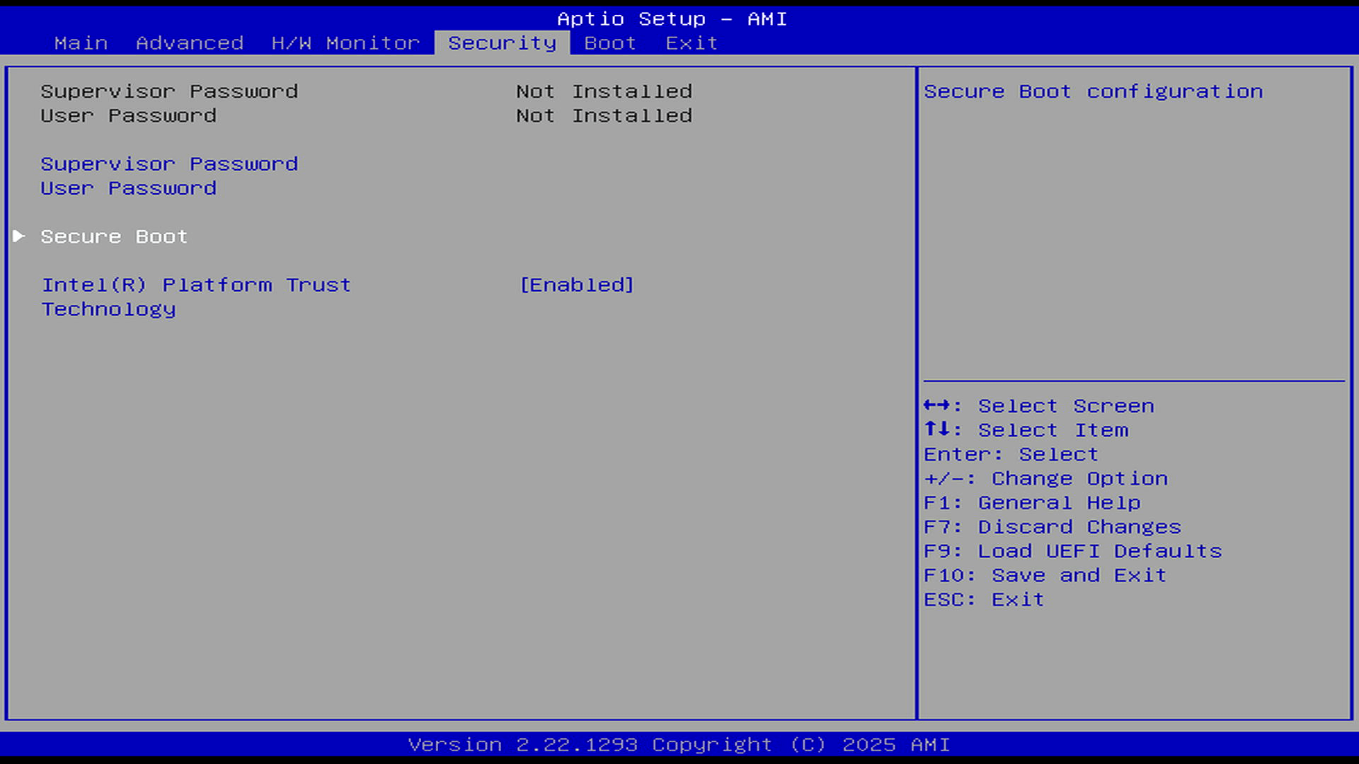1359x764 pixels.
Task: Click the Secure Boot configuration help text
Action: (x=1093, y=91)
